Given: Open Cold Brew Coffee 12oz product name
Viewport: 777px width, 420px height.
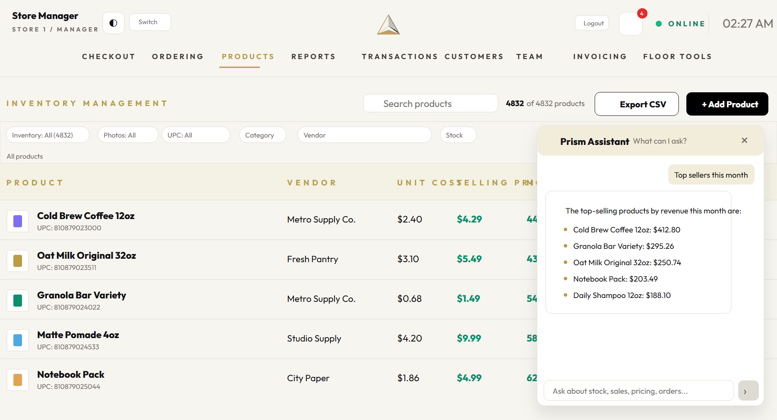Looking at the screenshot, I should pos(85,216).
